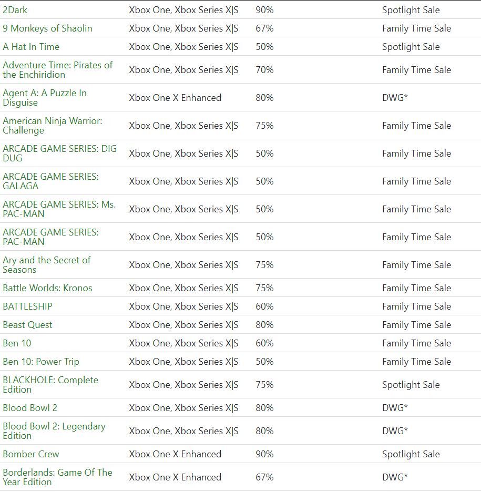The height and width of the screenshot is (492, 481).
Task: Open the Ben 10 game link
Action: click(x=17, y=343)
